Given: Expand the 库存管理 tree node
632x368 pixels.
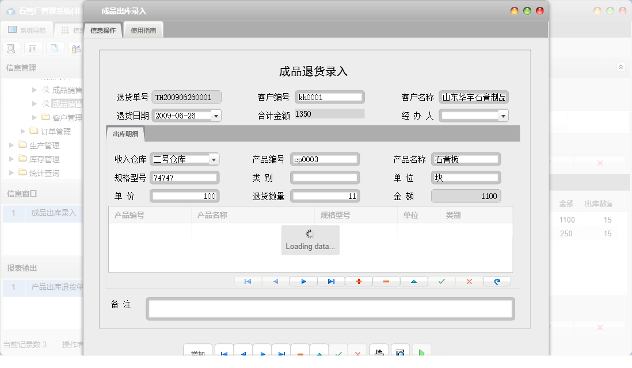Looking at the screenshot, I should tap(12, 159).
